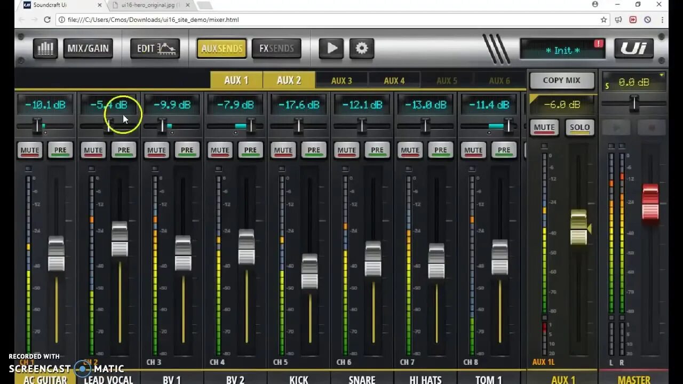The width and height of the screenshot is (683, 384).
Task: Mute the BV 1 channel (CH 3)
Action: coord(156,150)
